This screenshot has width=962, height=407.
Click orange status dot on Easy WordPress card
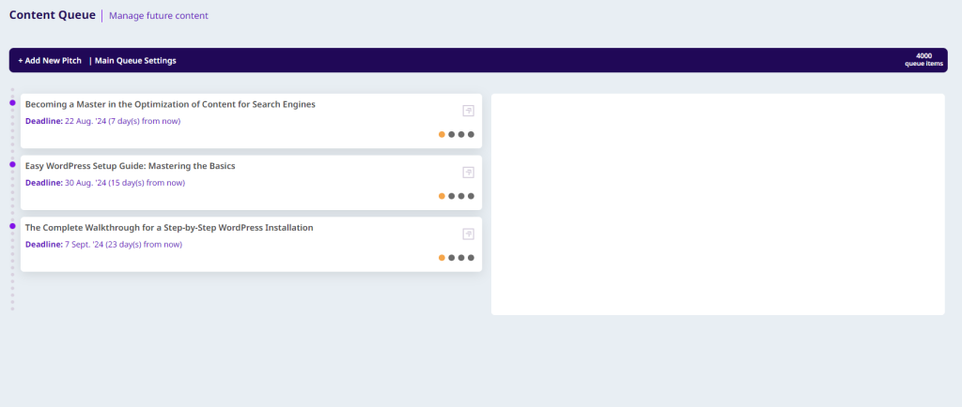(442, 196)
